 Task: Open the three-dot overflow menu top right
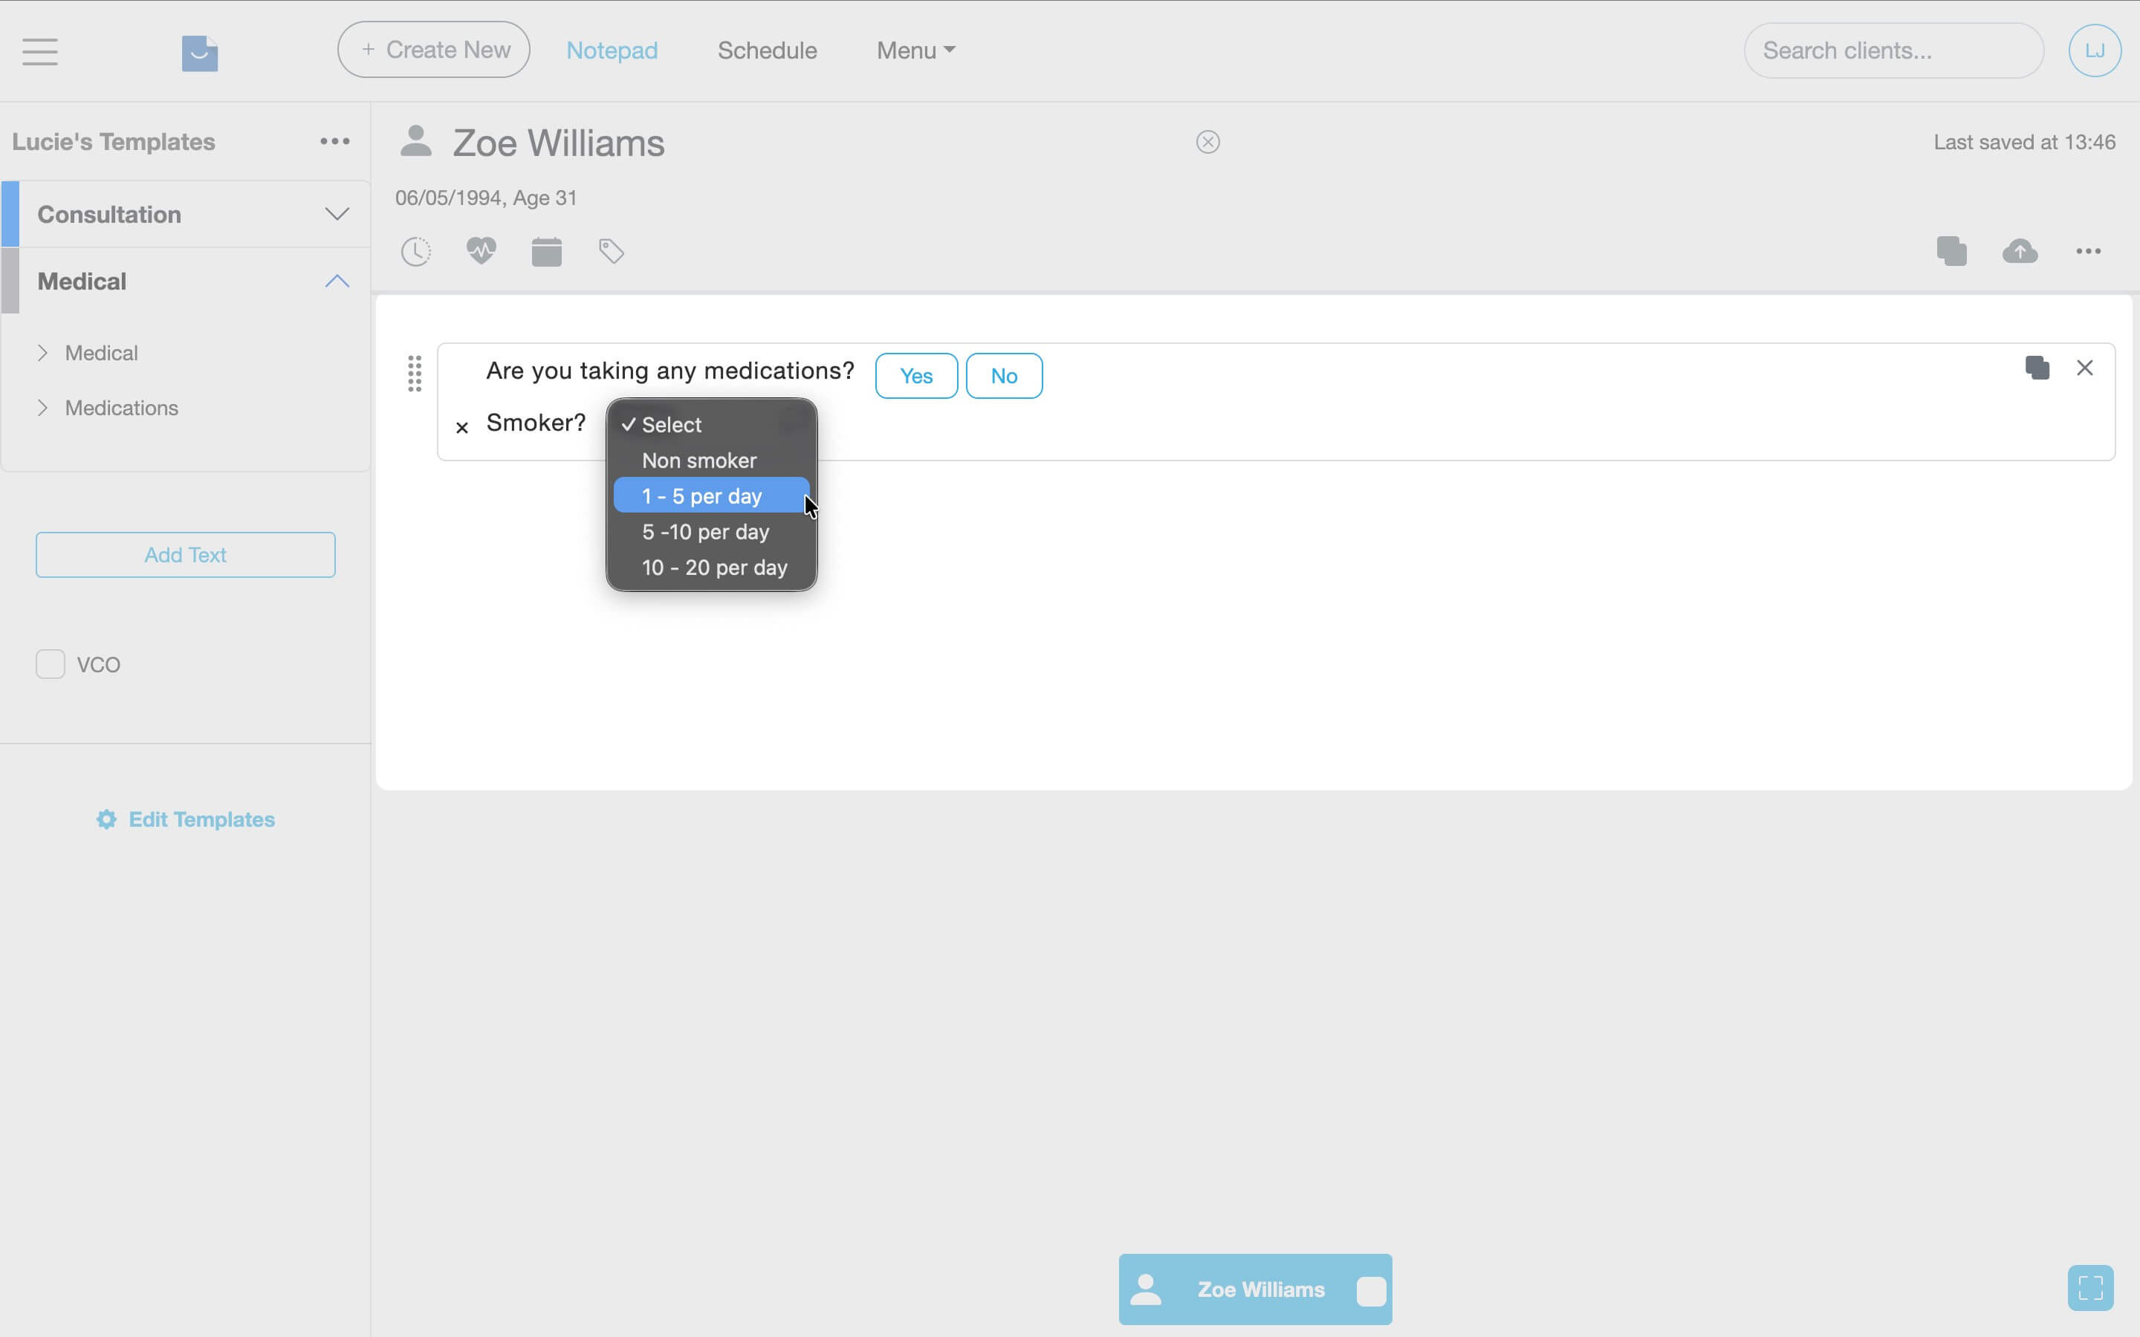[x=2089, y=251]
